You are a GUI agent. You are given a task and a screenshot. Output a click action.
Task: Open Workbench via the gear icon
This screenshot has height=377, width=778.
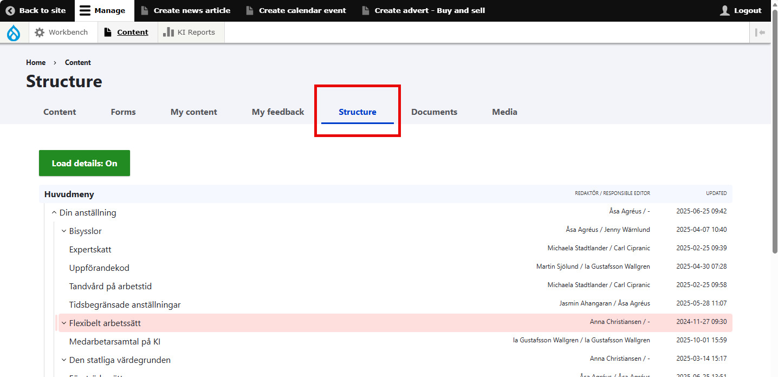point(40,32)
